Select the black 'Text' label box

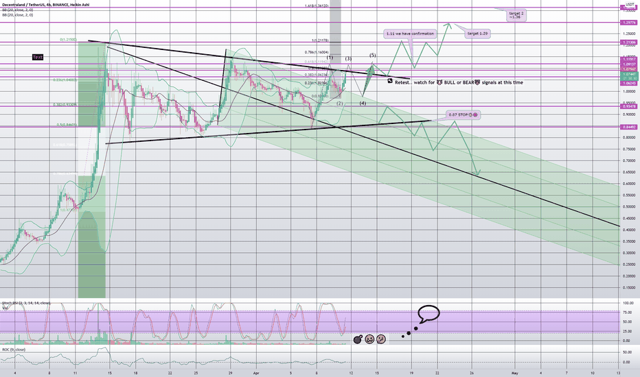point(38,58)
